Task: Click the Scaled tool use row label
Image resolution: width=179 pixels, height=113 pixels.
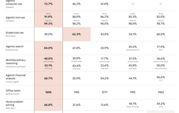Action: click(15, 33)
